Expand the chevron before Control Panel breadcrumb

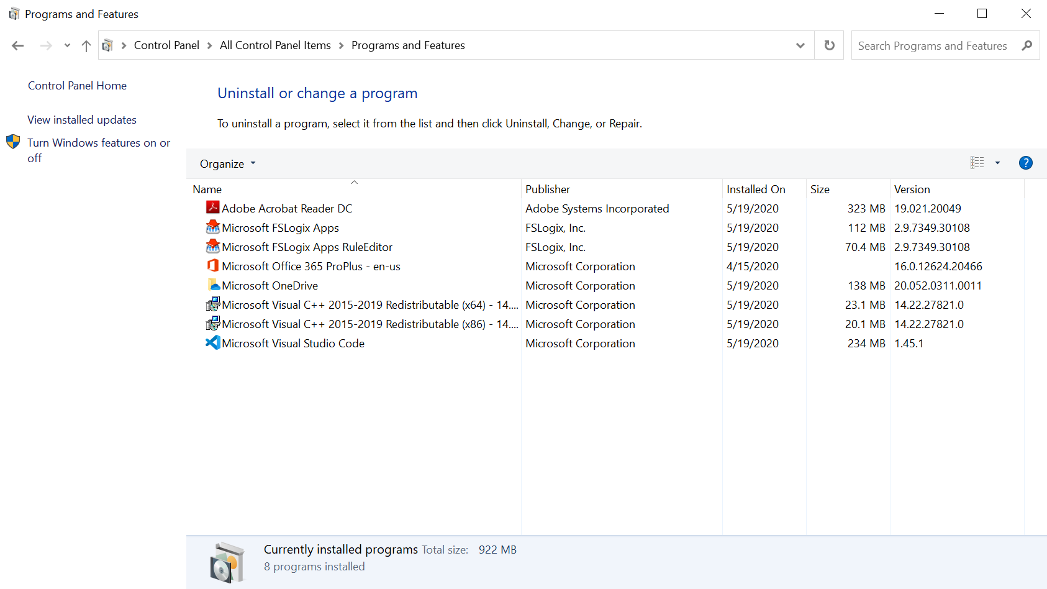pyautogui.click(x=124, y=45)
